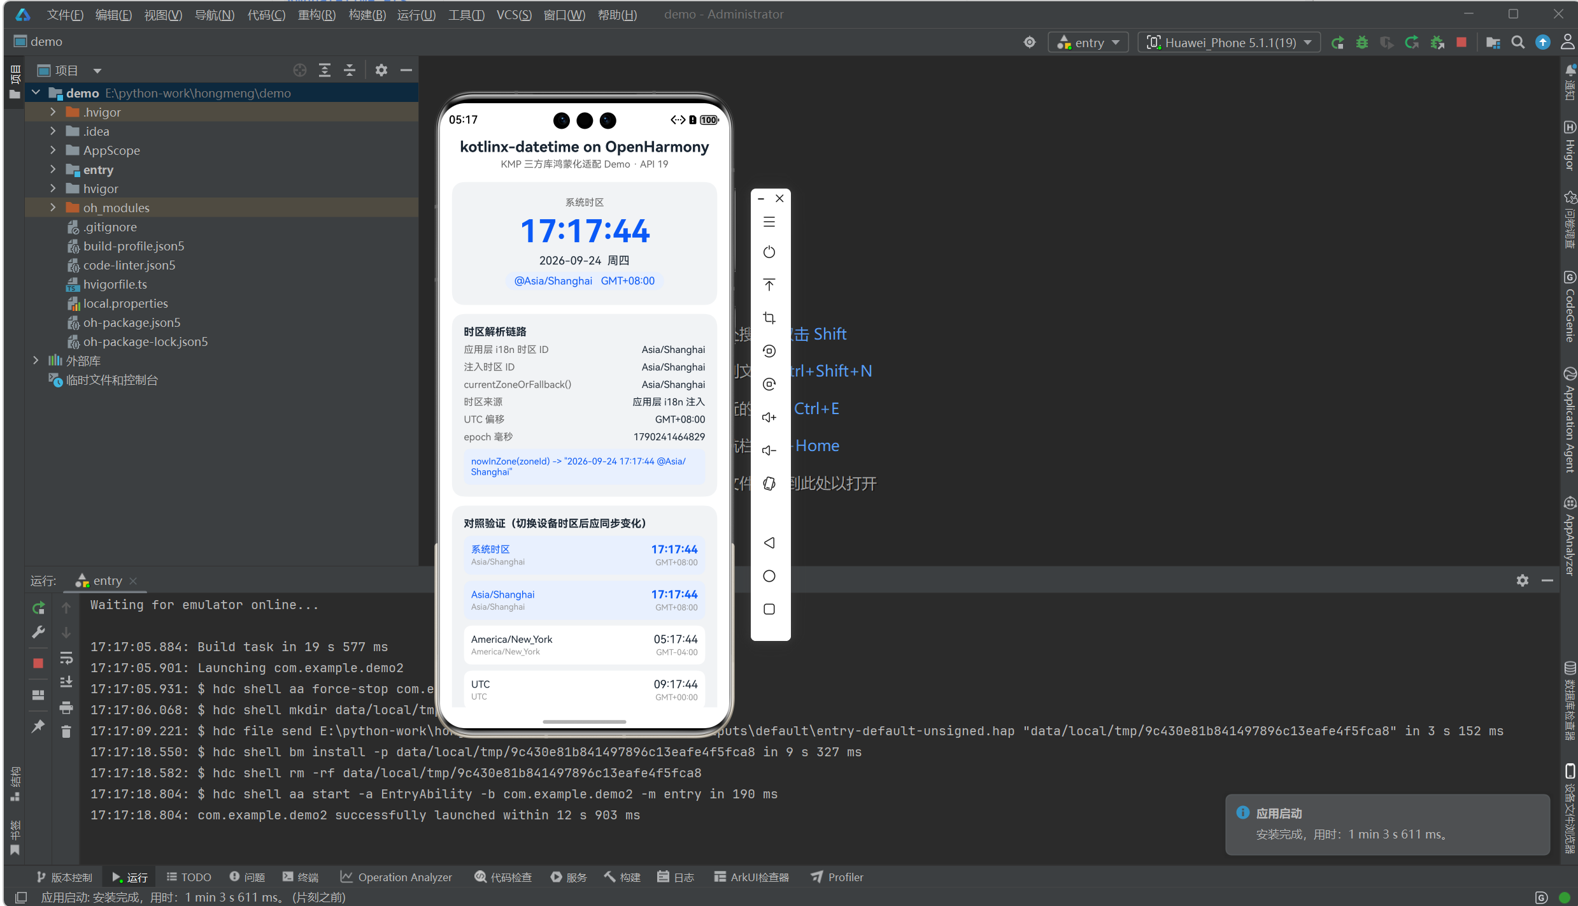Viewport: 1578px width, 906px height.
Task: Open the emulator toolbar hamburger menu
Action: tap(769, 222)
